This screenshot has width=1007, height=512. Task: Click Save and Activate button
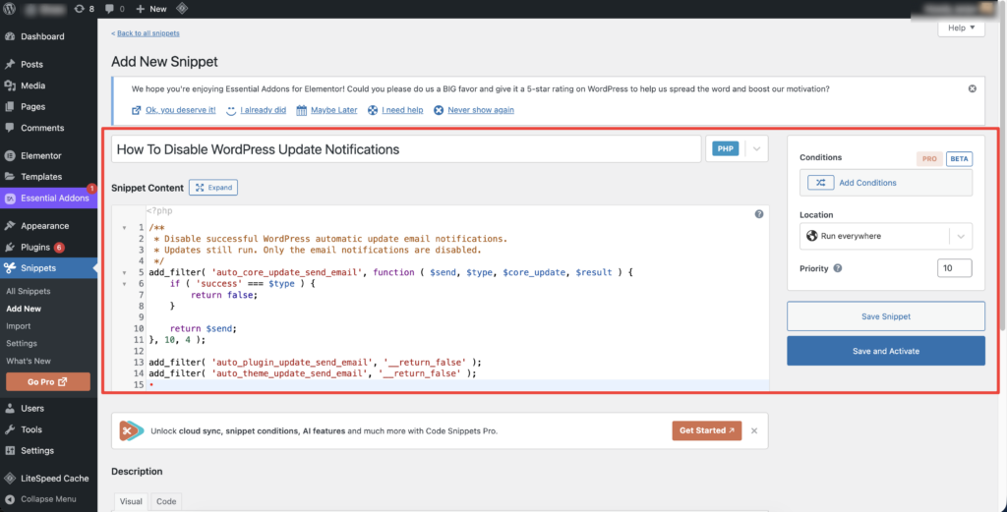(886, 351)
